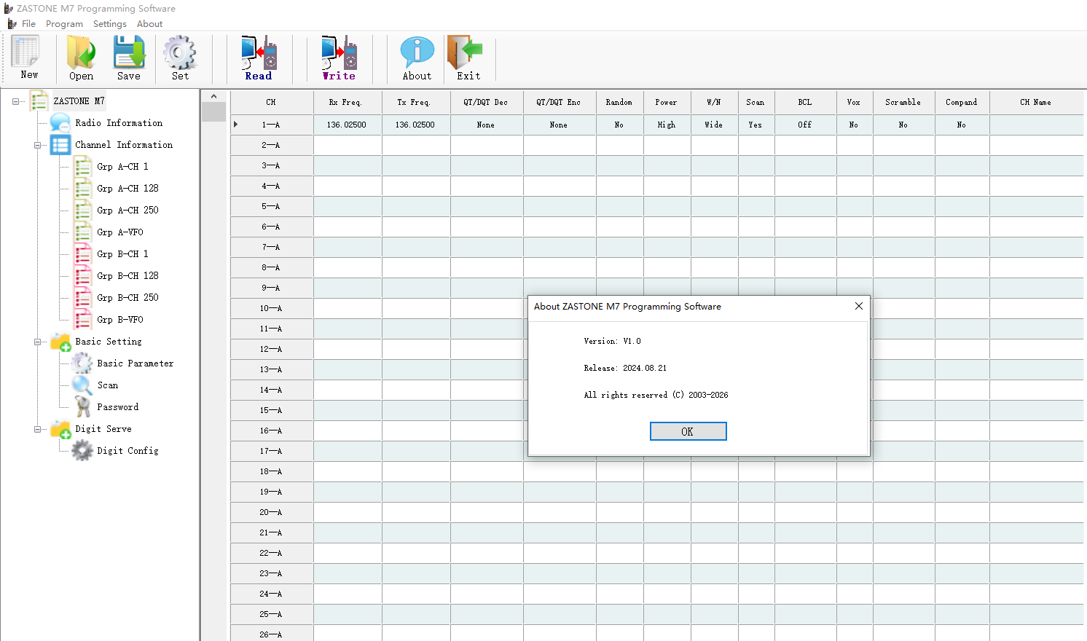Select the Power cell showing High

click(x=667, y=125)
